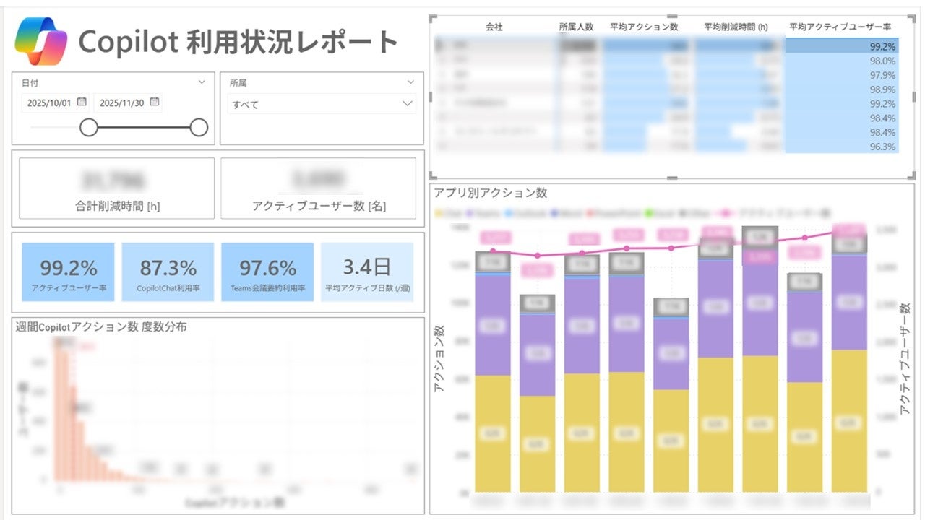Open calendar picker for start date 2025/10/01
Image resolution: width=925 pixels, height=520 pixels.
(x=82, y=103)
